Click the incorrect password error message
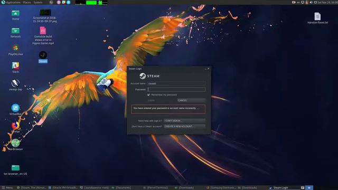This screenshot has width=338, height=190. tap(168, 109)
